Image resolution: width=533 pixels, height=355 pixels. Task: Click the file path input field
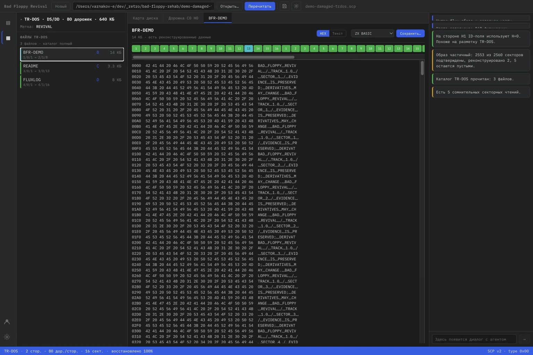pos(143,6)
